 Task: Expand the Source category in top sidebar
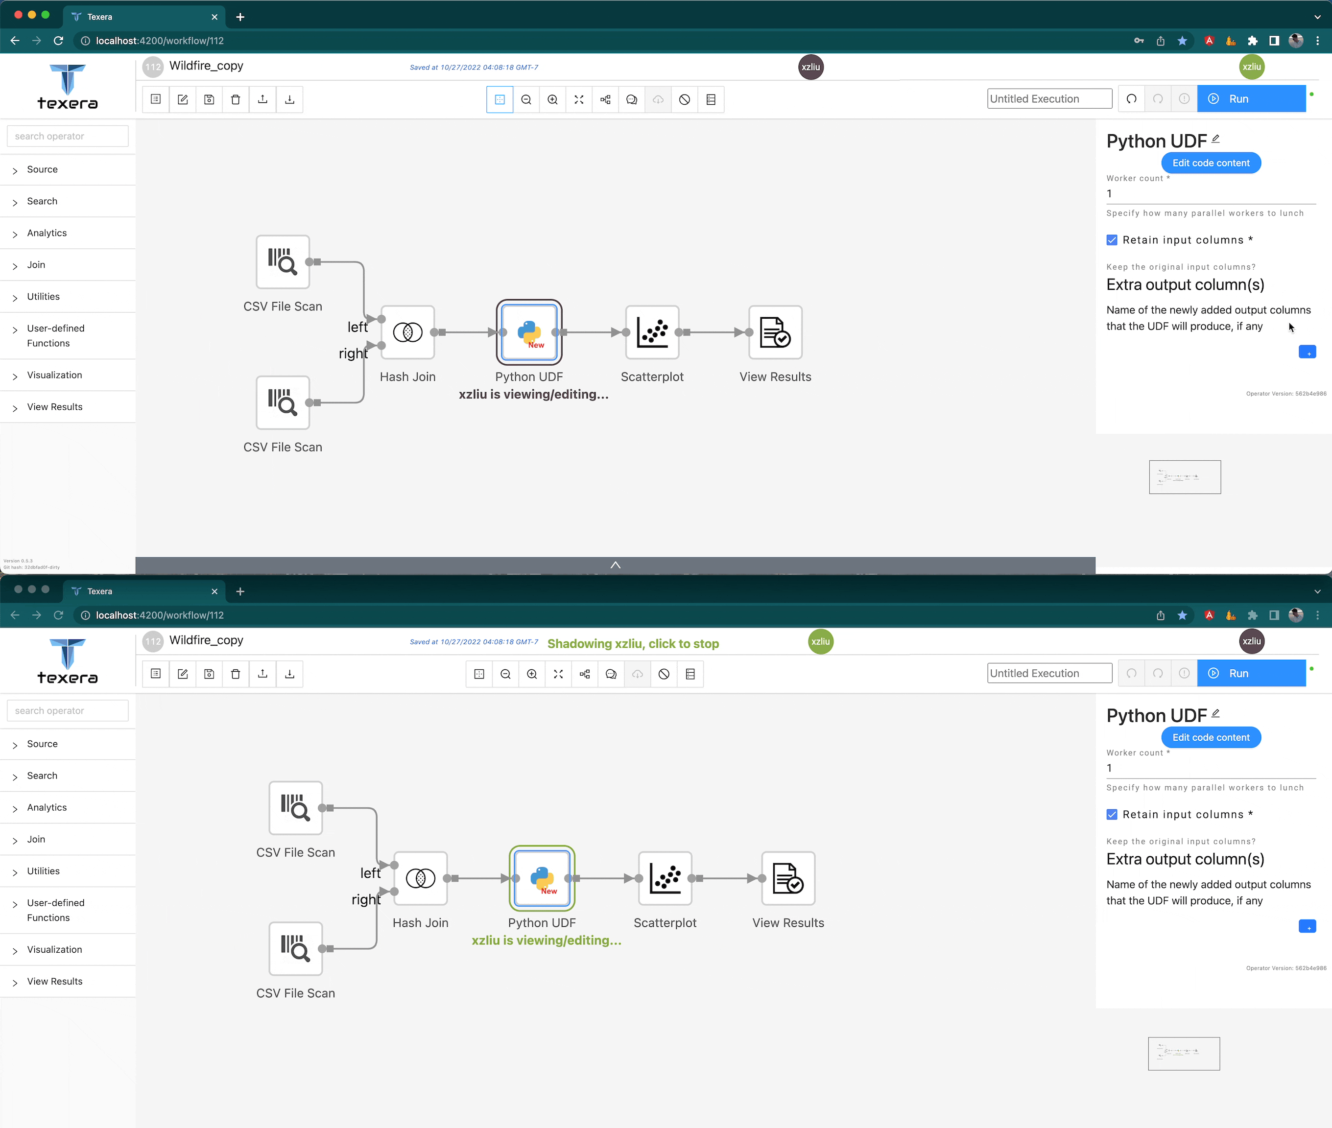pyautogui.click(x=42, y=169)
